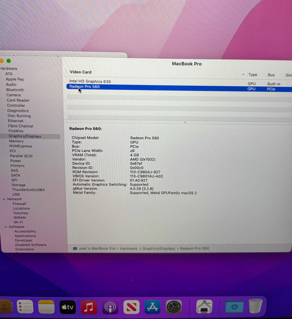Screen dimensions: 292x319
Task: Select Developer under Software
Action: pyautogui.click(x=24, y=240)
